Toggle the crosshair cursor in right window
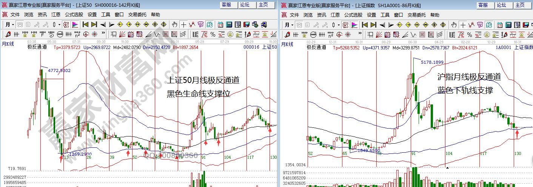 [x=463, y=25]
